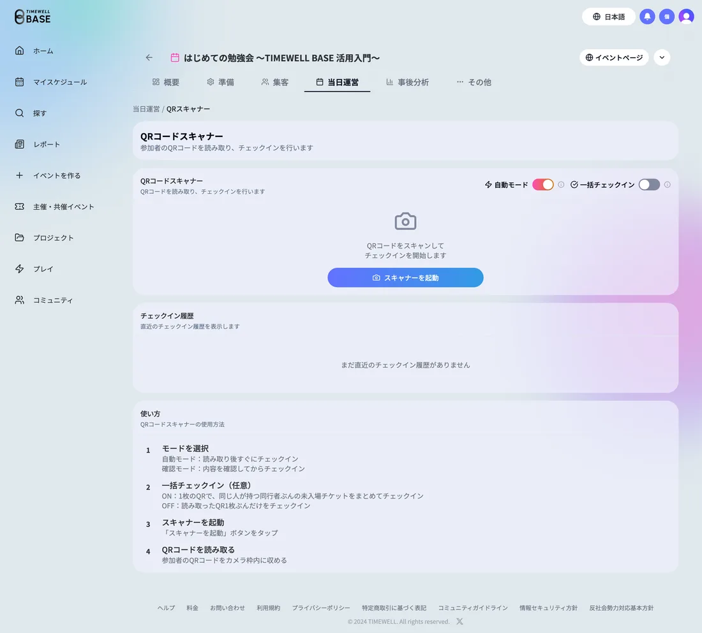Image resolution: width=702 pixels, height=633 pixels.
Task: Click the pink calendar icon by event title
Action: pos(175,58)
